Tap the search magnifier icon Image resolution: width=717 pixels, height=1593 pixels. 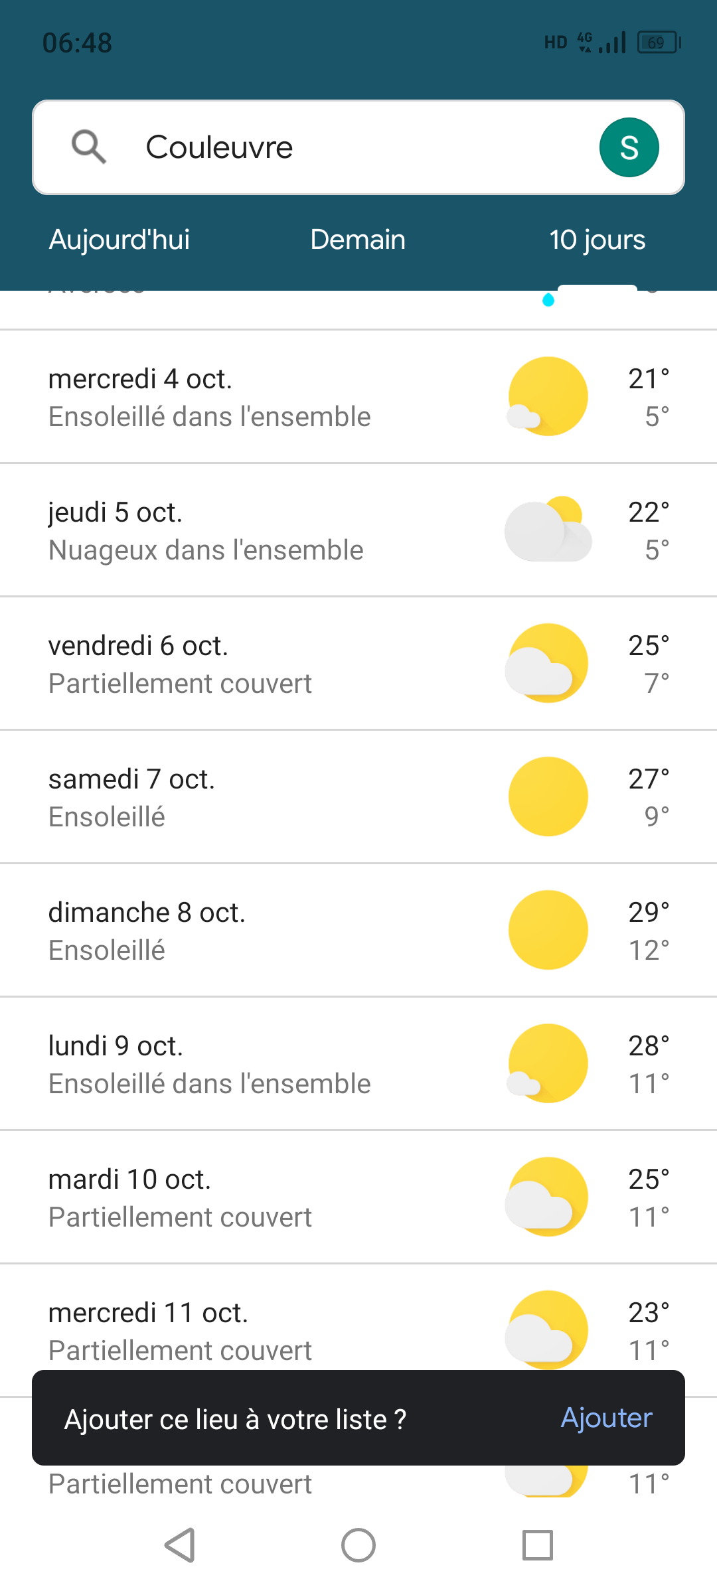pyautogui.click(x=89, y=147)
